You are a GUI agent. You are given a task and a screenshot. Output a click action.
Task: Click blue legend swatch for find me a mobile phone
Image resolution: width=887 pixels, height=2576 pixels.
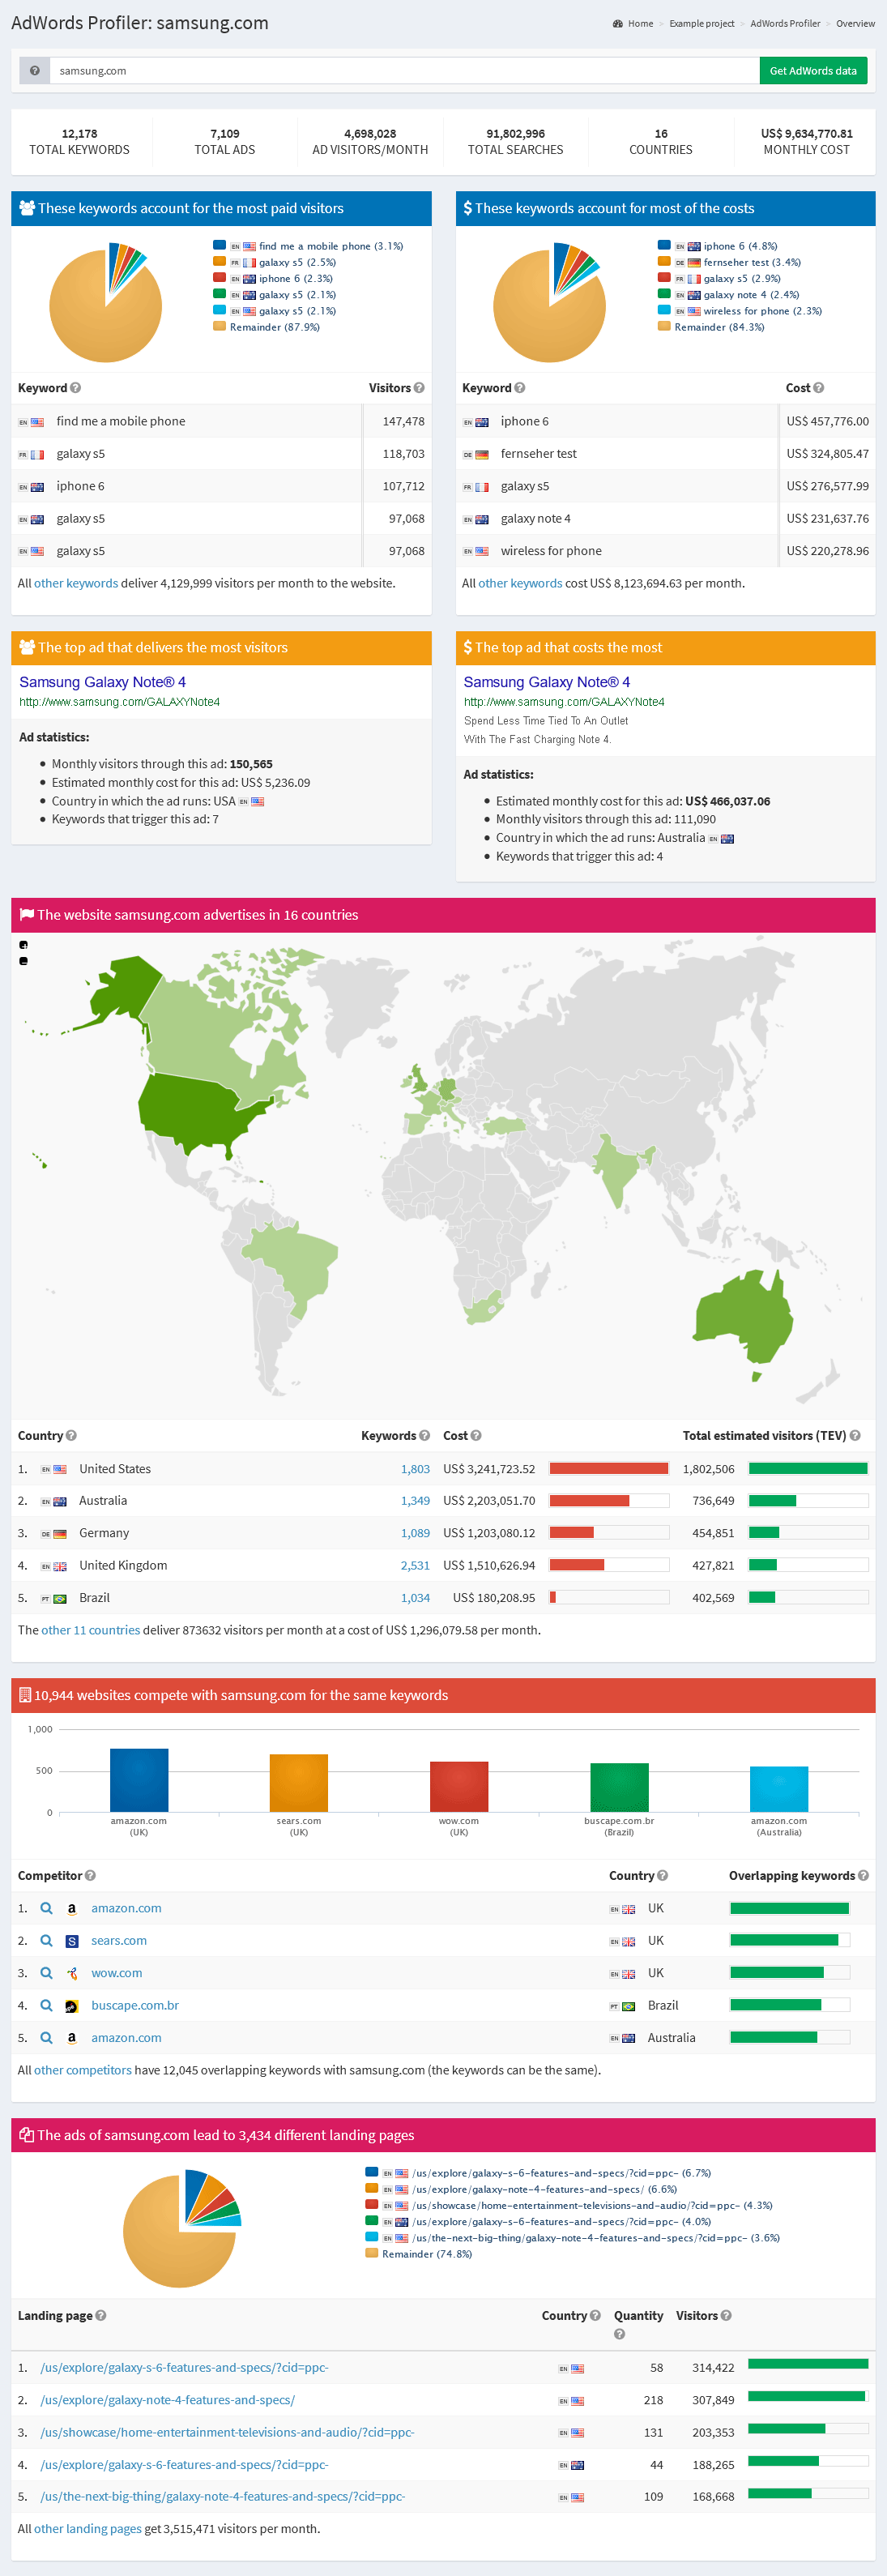(x=219, y=245)
